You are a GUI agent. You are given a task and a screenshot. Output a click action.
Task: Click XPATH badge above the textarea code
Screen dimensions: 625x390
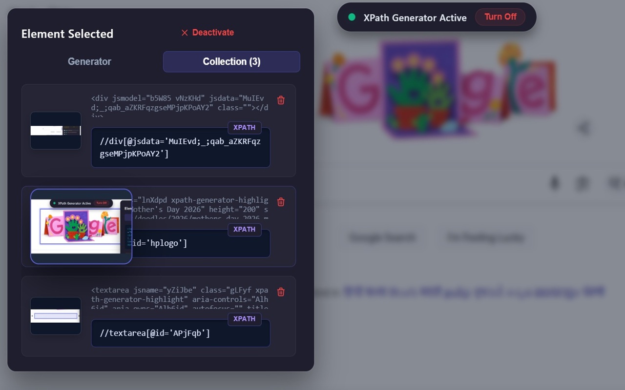[245, 319]
